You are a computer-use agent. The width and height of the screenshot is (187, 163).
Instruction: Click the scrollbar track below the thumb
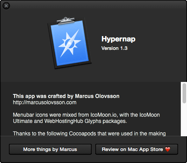coord(184,120)
